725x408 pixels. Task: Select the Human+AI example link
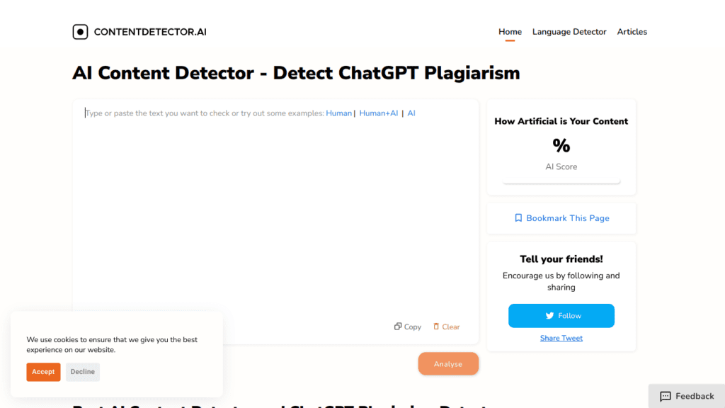click(378, 113)
